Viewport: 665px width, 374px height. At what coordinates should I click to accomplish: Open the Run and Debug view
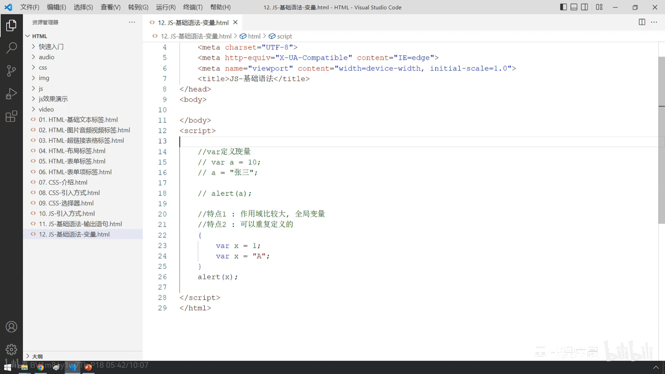pos(11,94)
